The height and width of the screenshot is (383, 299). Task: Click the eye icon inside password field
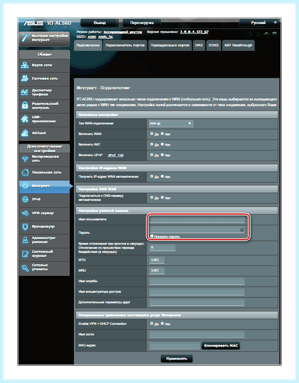click(x=242, y=230)
